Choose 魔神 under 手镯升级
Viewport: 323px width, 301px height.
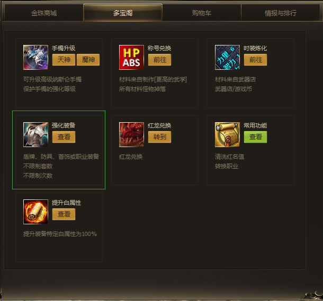click(88, 60)
